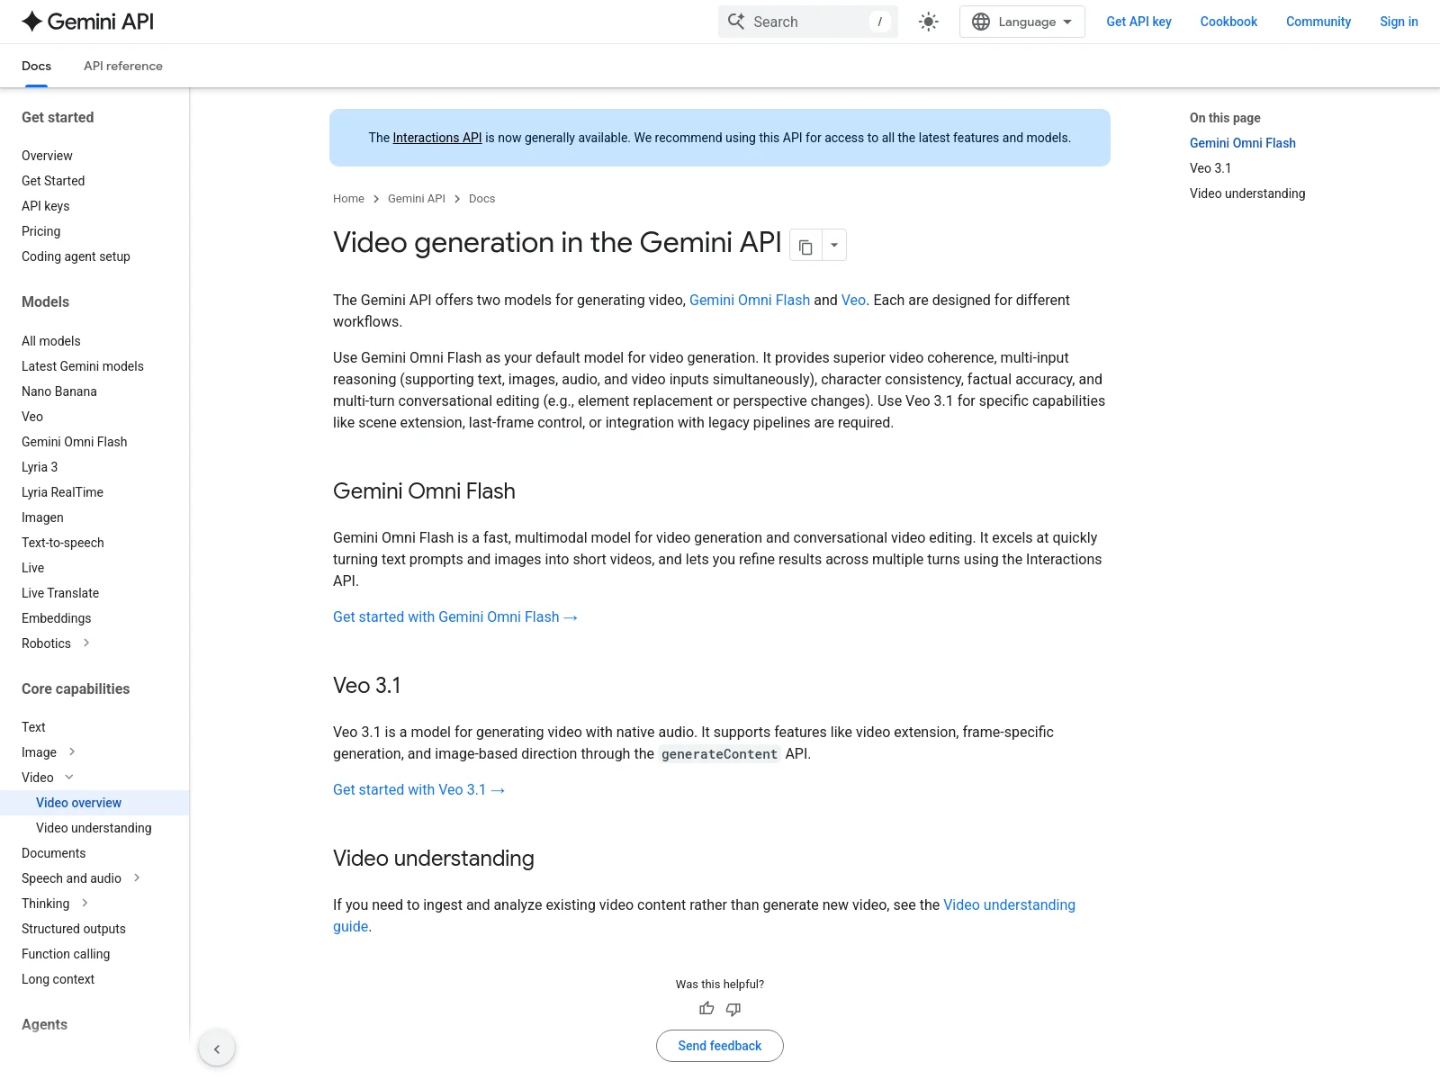
Task: Open Pricing in sidebar
Action: click(40, 231)
